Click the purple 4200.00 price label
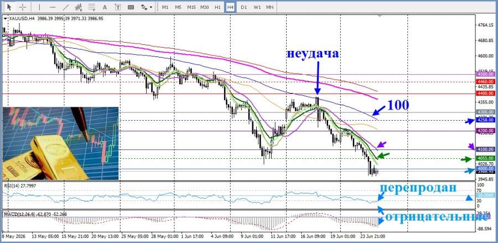The height and width of the screenshot is (243, 498). (486, 131)
